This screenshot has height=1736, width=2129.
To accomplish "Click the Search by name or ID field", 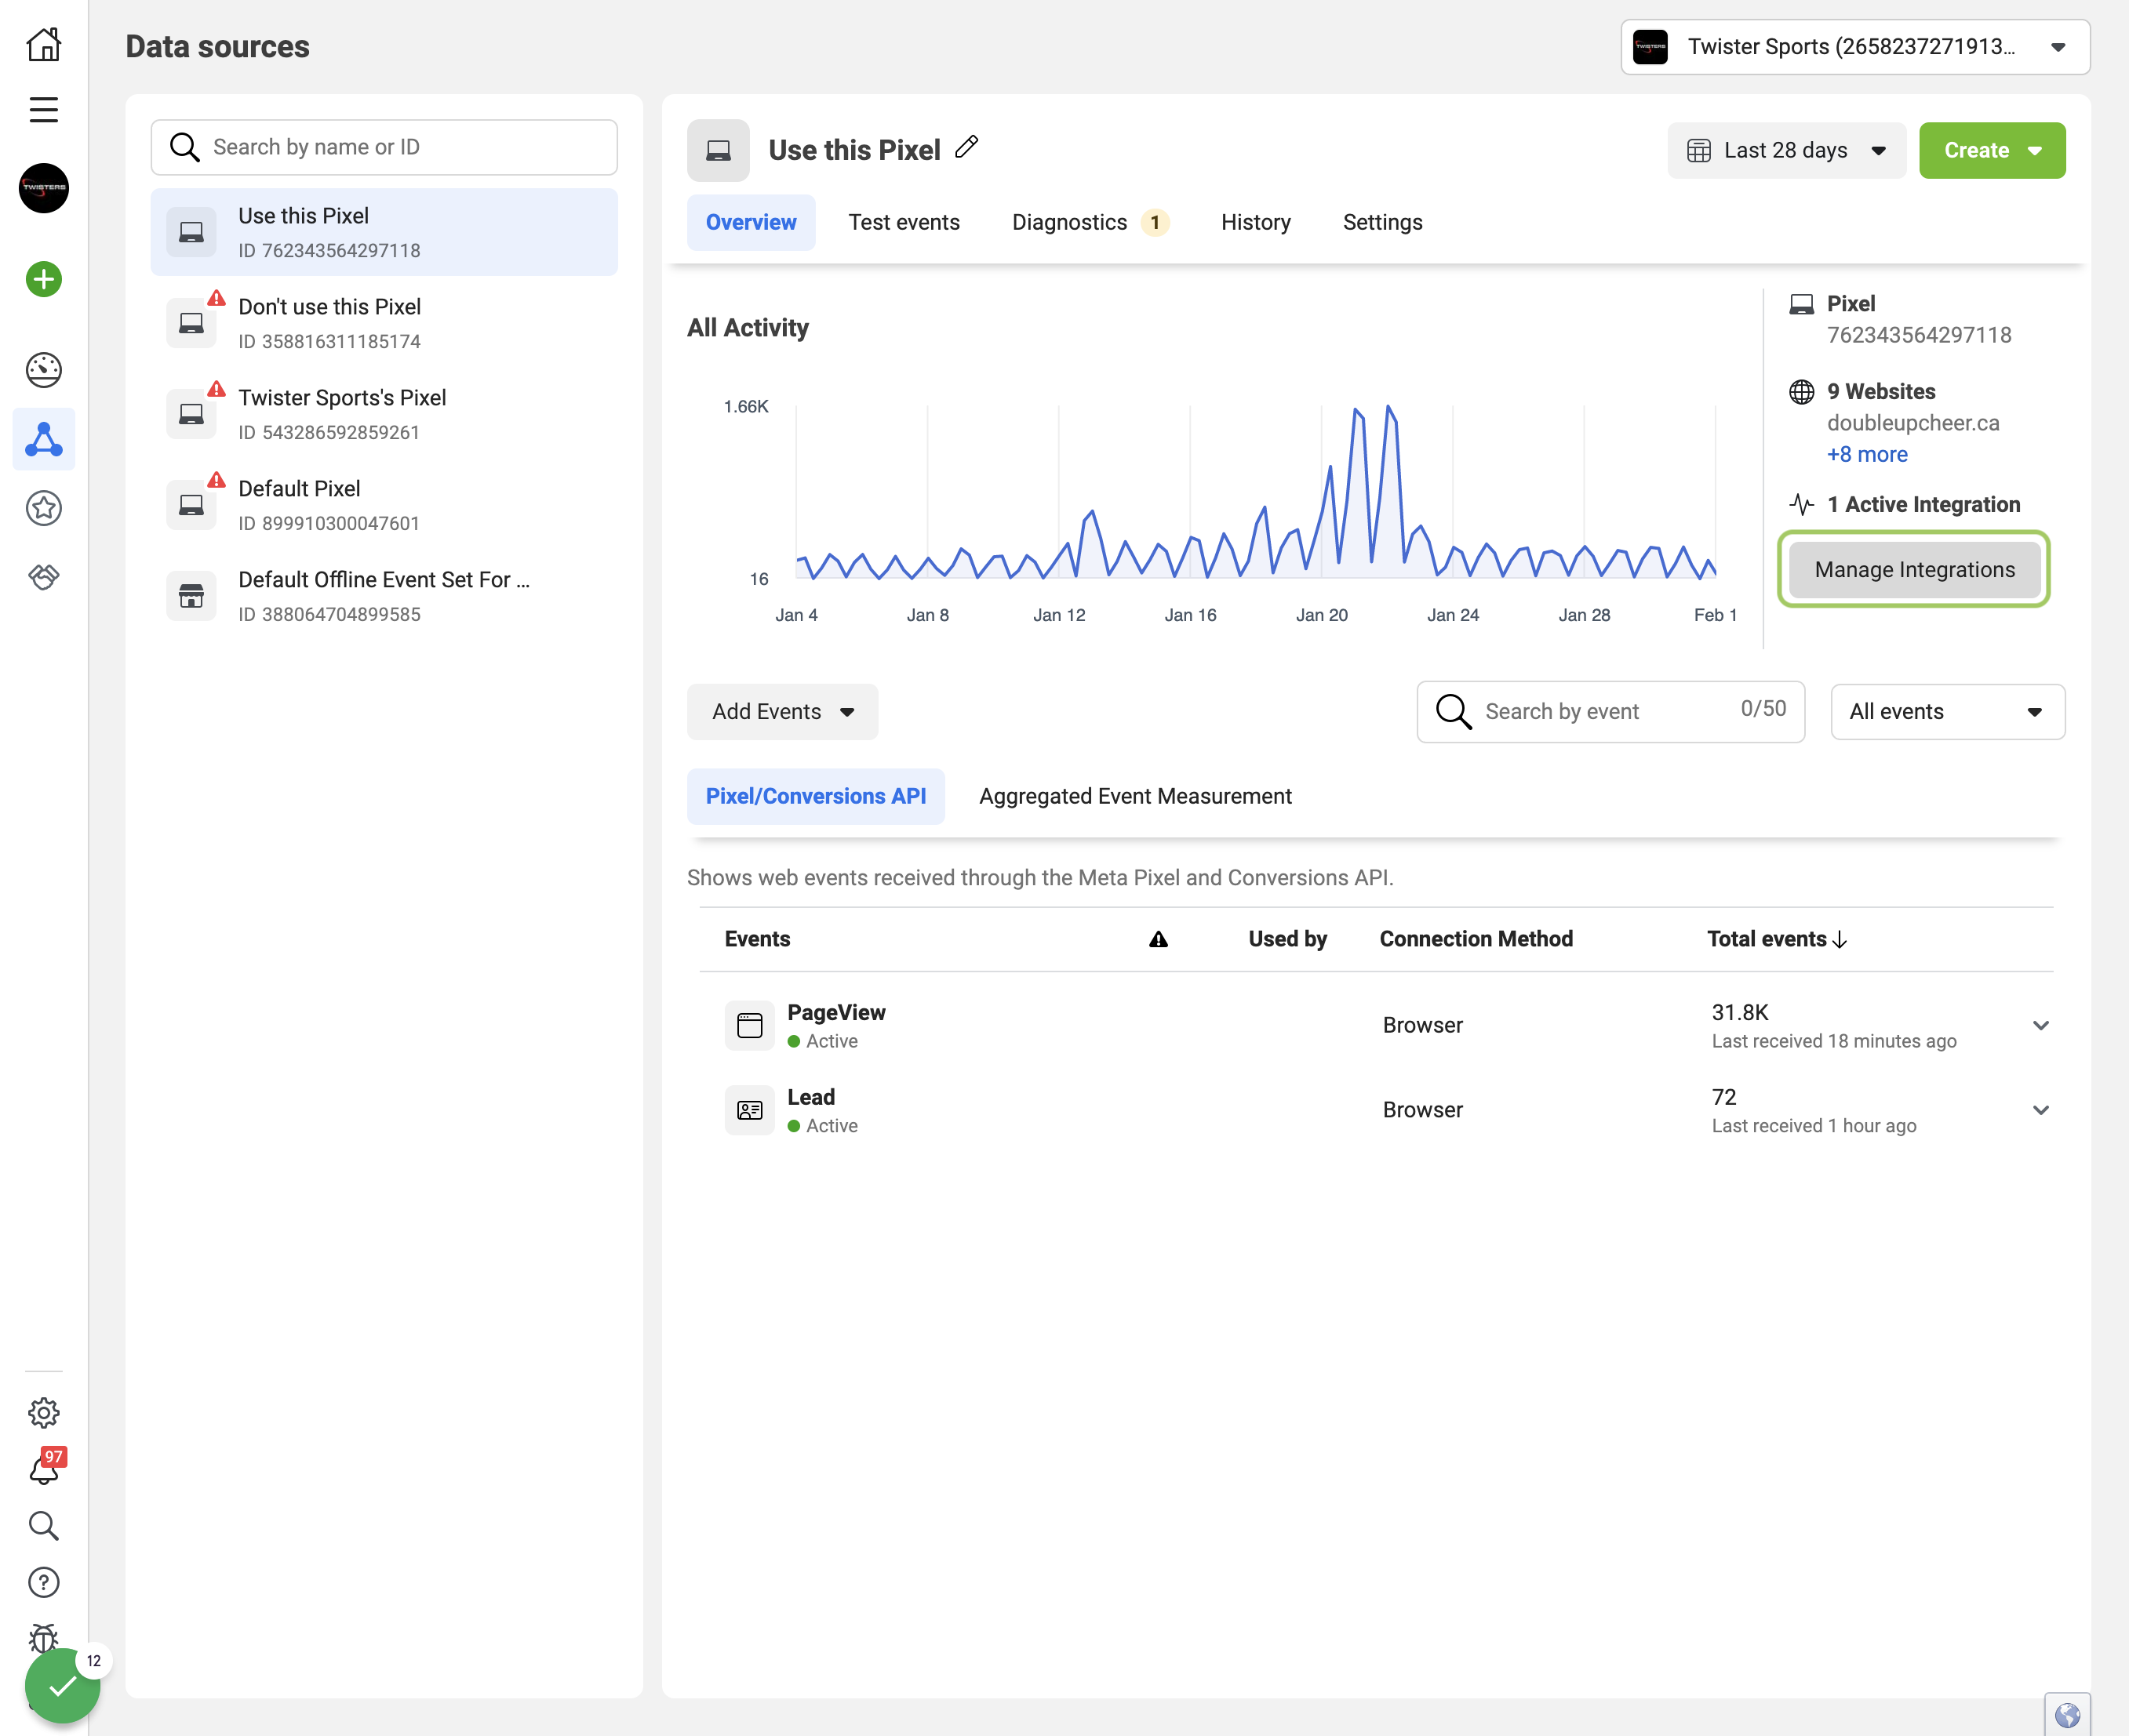I will click(384, 147).
